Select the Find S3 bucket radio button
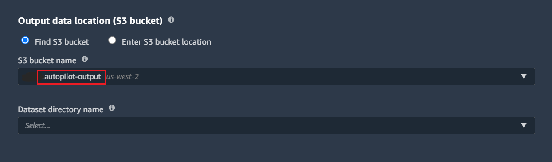Image resolution: width=552 pixels, height=162 pixels. point(25,41)
